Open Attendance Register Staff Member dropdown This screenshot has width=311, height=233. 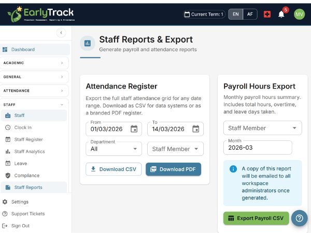point(175,149)
